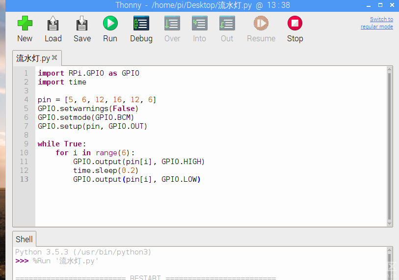Select the 流水灯.py tab
The image size is (399, 280).
[33, 58]
